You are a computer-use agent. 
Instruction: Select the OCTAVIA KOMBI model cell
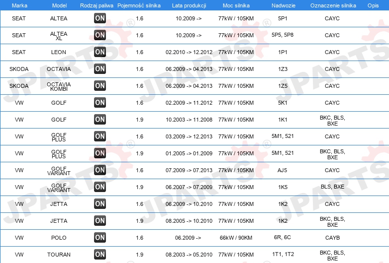point(59,87)
